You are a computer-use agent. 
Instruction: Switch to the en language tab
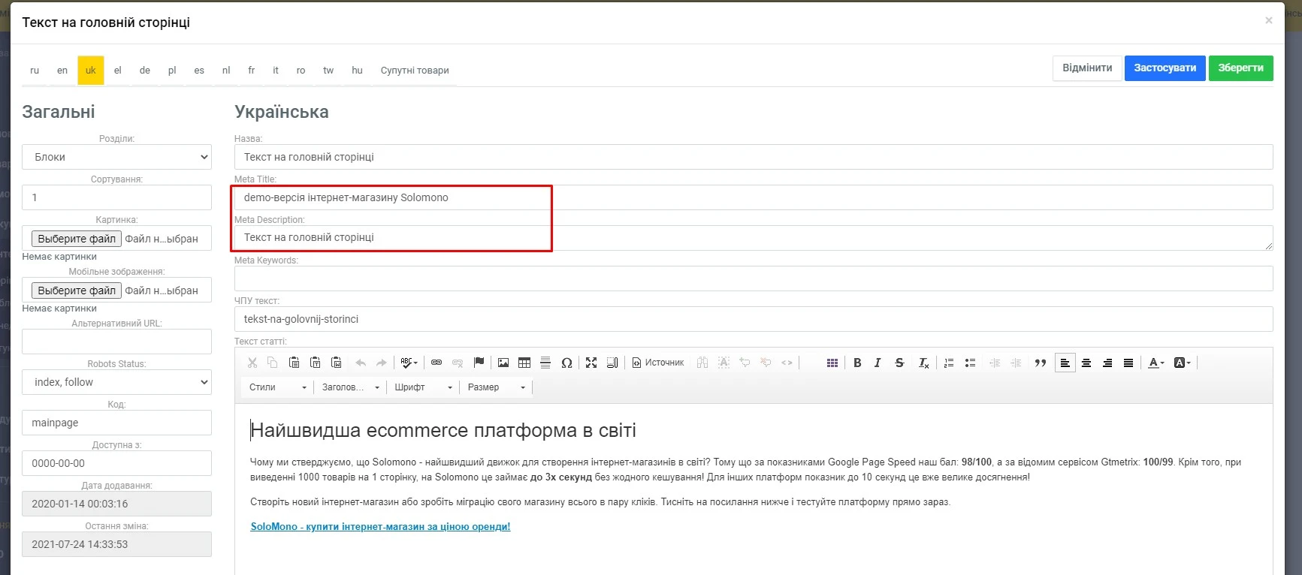point(62,71)
